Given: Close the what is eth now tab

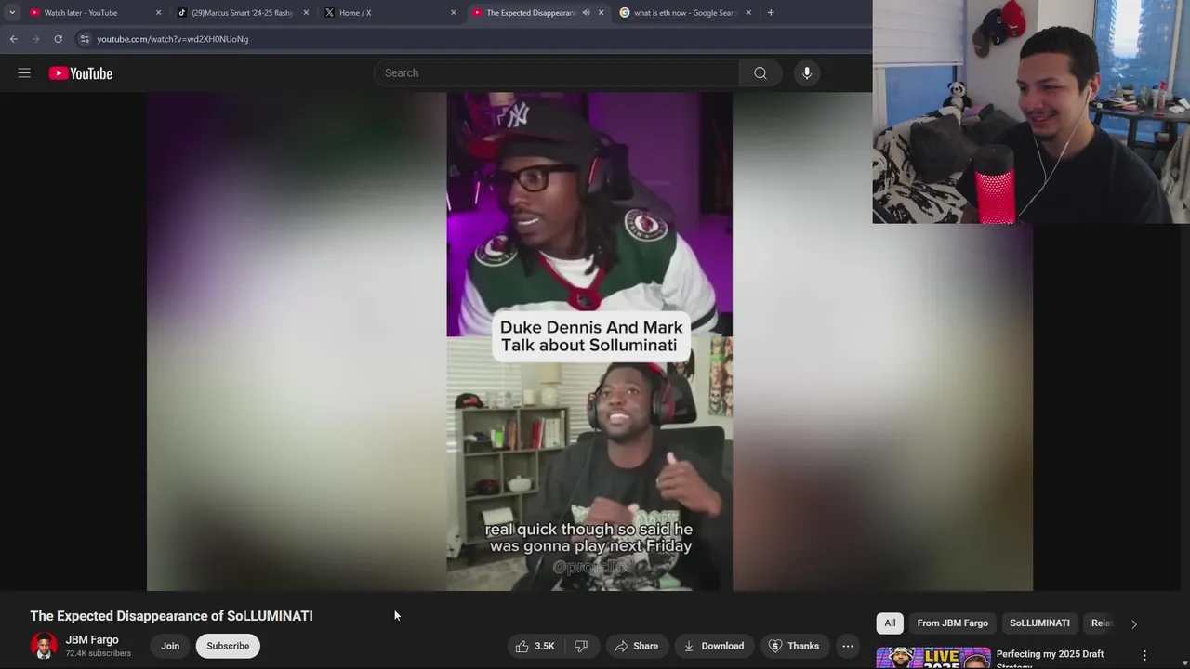Looking at the screenshot, I should (x=748, y=13).
